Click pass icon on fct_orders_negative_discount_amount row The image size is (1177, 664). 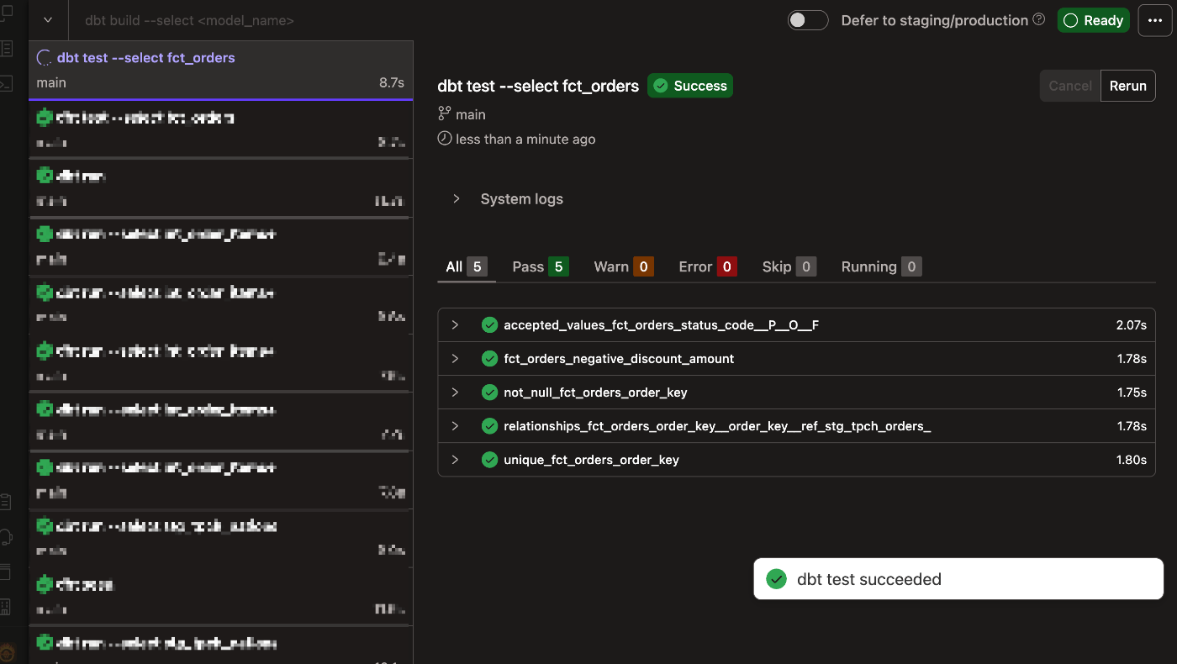pos(489,359)
